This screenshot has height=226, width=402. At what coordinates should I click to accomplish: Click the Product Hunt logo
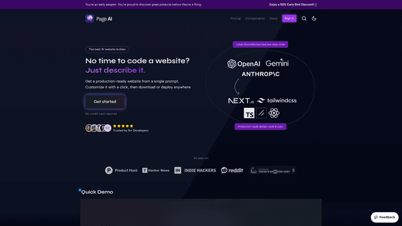(121, 170)
